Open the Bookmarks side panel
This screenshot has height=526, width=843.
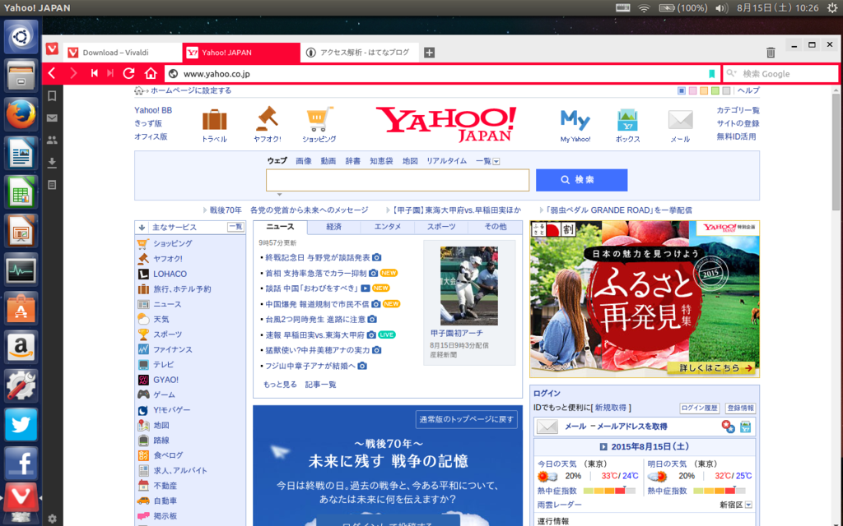point(52,96)
